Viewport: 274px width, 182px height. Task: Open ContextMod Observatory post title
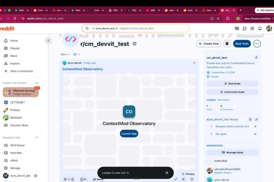point(83,69)
